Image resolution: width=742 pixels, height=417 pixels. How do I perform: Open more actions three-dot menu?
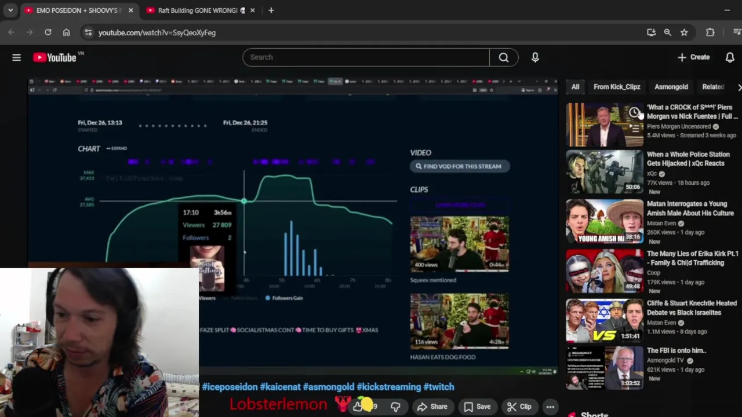click(550, 407)
